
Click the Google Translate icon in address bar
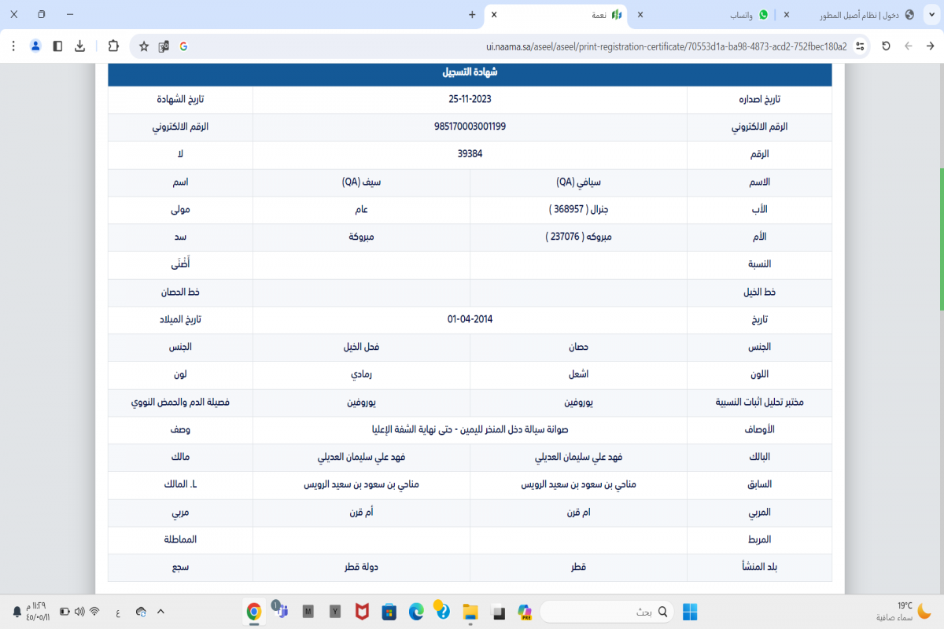[164, 46]
